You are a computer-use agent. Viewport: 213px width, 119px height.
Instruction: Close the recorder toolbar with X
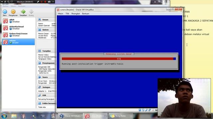[x=53, y=2]
